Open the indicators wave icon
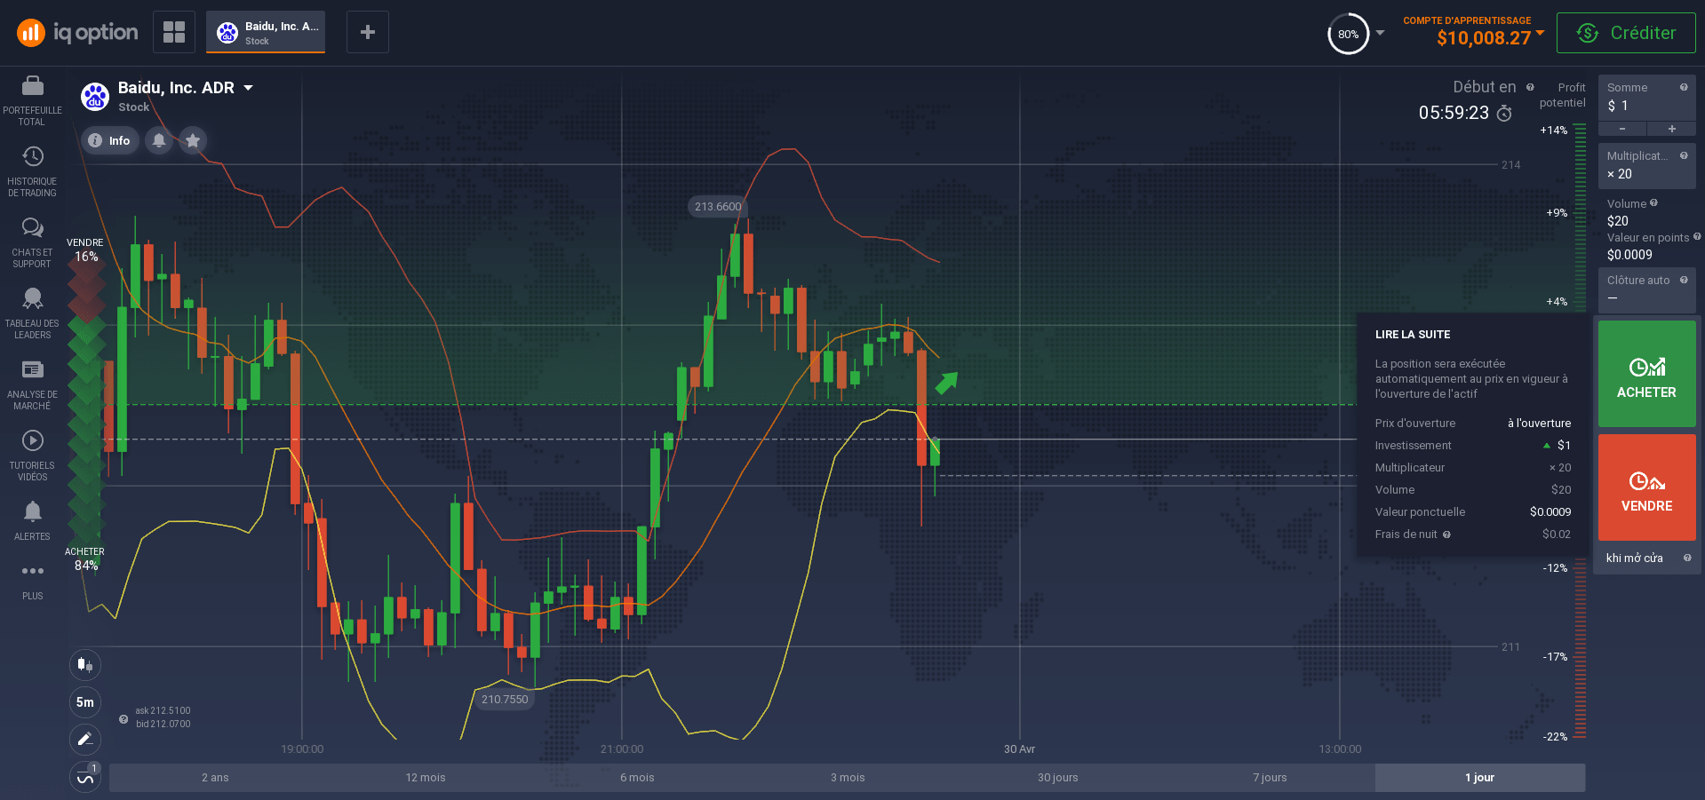The image size is (1705, 800). pyautogui.click(x=85, y=778)
